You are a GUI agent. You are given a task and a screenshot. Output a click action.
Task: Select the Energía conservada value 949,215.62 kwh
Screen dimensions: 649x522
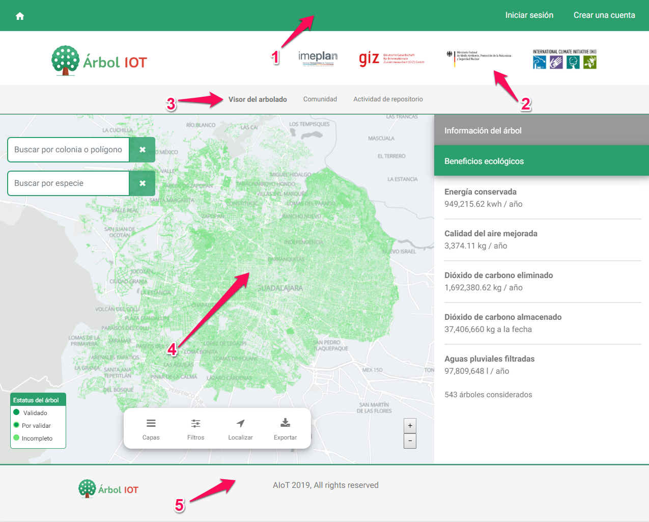[484, 204]
